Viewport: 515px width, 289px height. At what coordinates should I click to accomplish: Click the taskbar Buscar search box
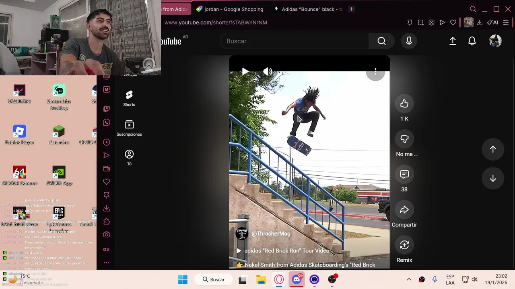tap(213, 279)
